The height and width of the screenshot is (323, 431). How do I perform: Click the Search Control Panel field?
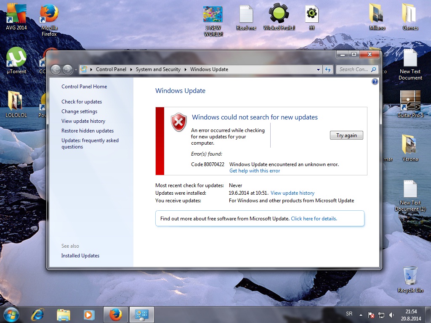[x=357, y=69]
